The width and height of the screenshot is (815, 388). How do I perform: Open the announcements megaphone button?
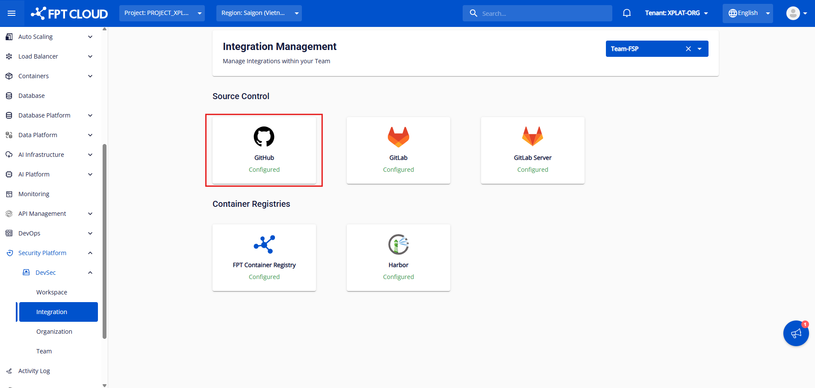coord(795,334)
